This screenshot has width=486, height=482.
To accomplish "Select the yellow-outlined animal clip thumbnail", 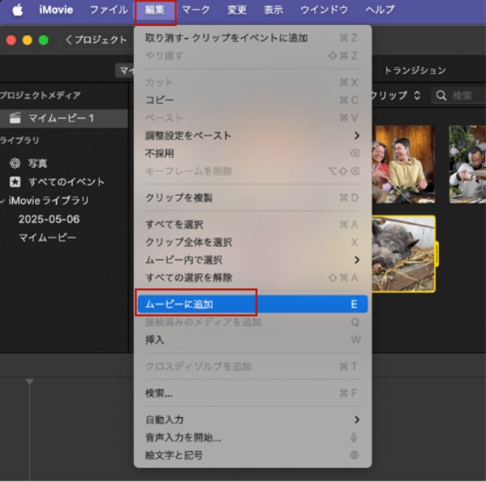I will [x=403, y=254].
